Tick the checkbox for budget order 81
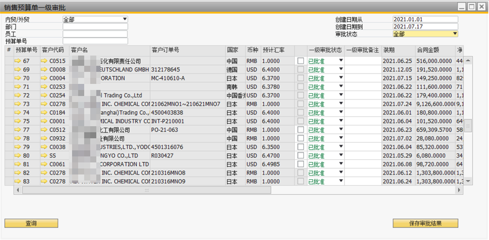The width and height of the screenshot is (489, 240). (x=300, y=164)
